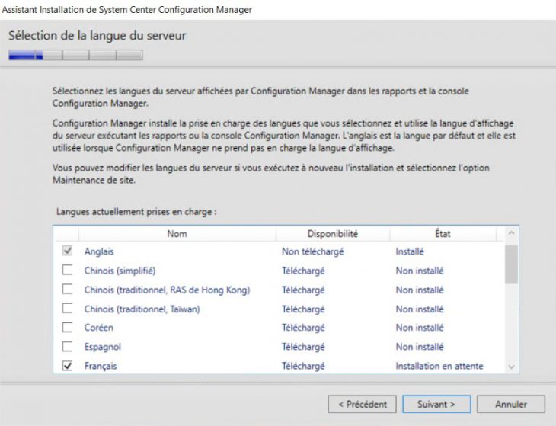Screen dimensions: 556x426
Task: Uncheck the Français language checkbox
Action: (68, 366)
